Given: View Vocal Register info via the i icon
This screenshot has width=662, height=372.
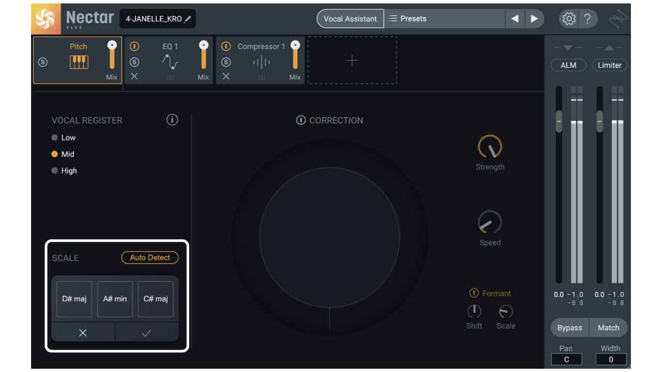Looking at the screenshot, I should tap(172, 119).
